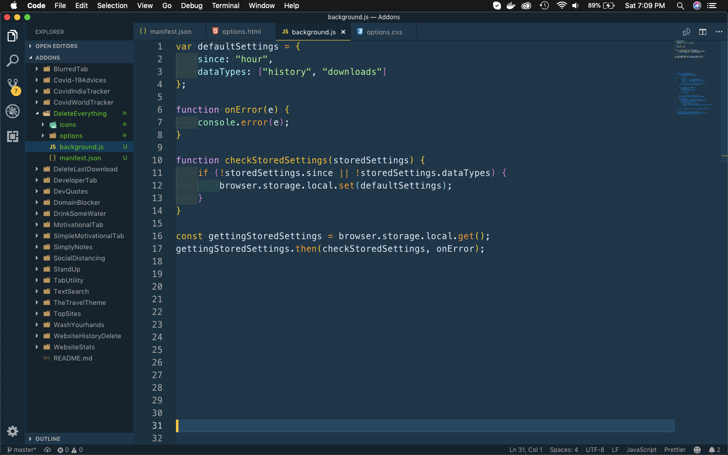
Task: Change end of line sequence via LF
Action: pyautogui.click(x=615, y=450)
